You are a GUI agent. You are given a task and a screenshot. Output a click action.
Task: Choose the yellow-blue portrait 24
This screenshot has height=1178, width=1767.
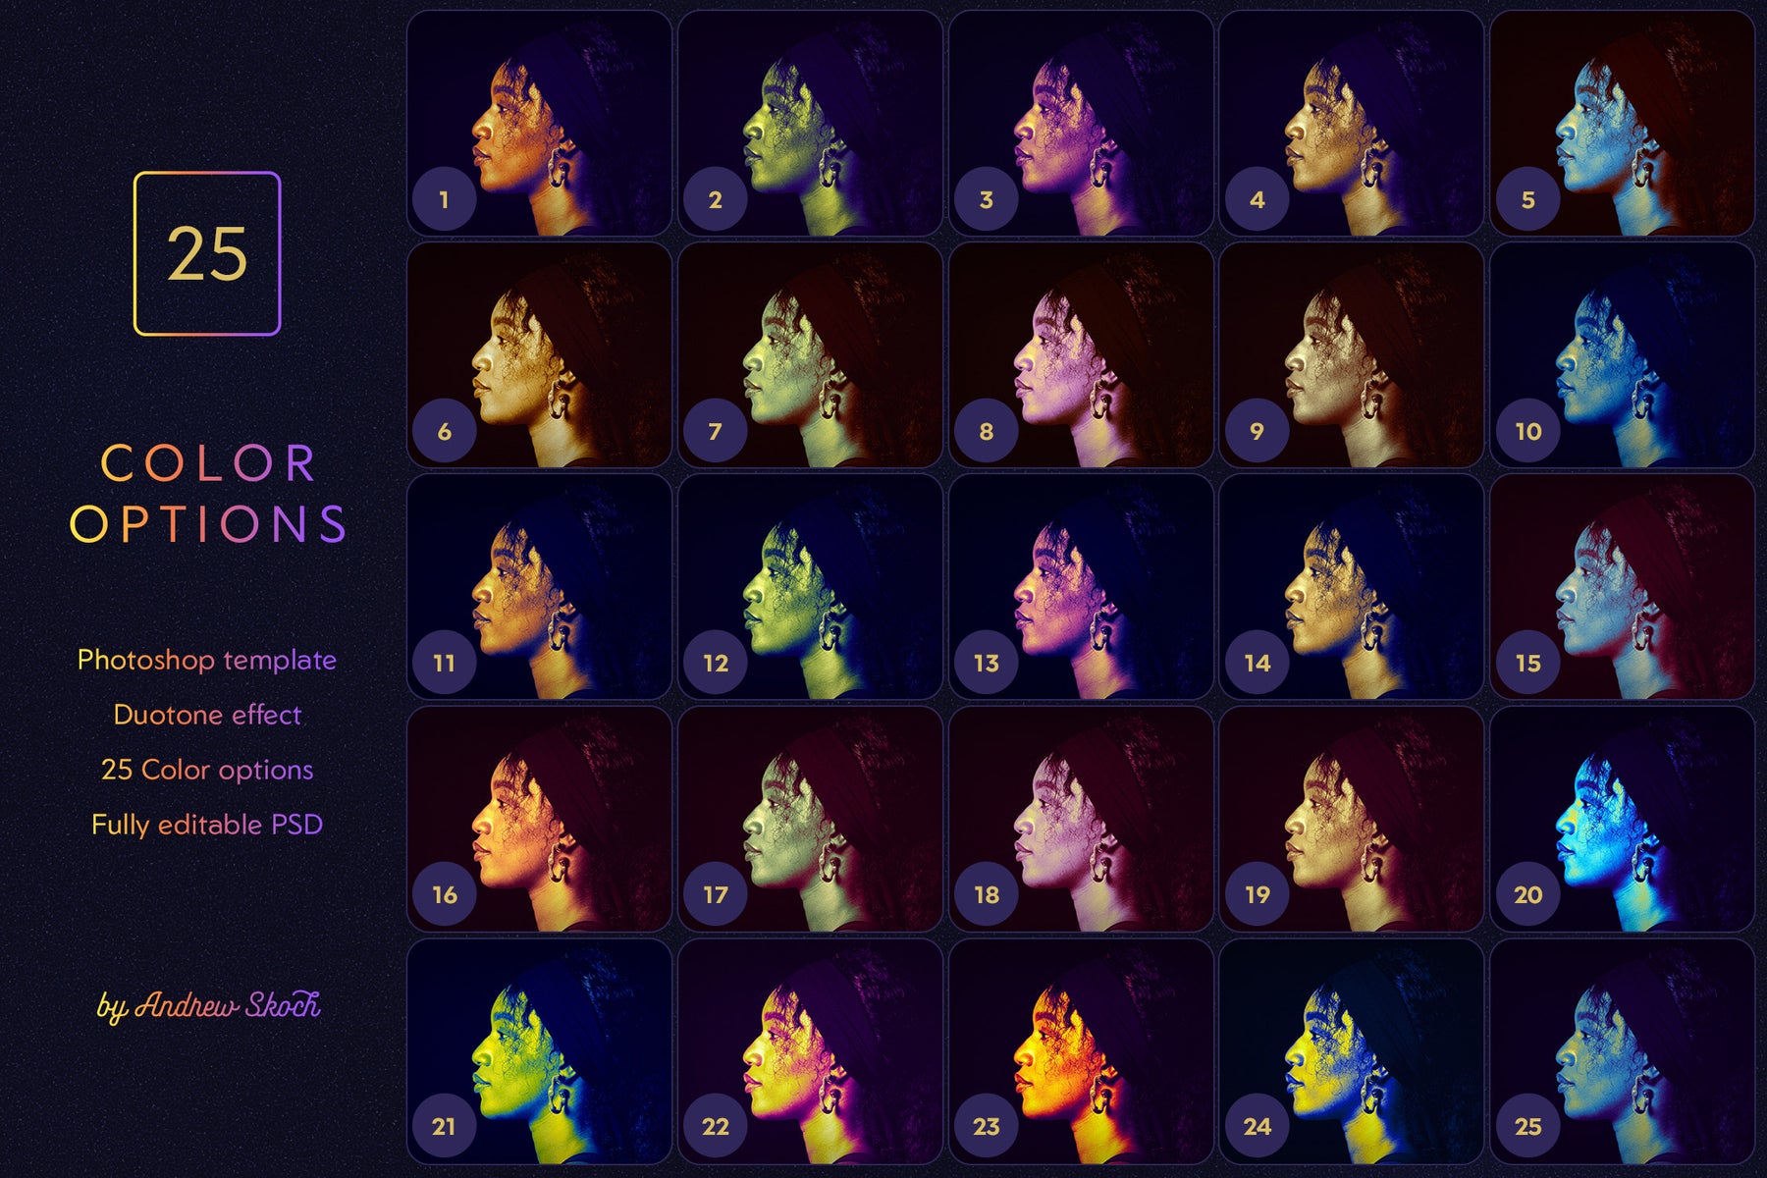(x=1352, y=1050)
